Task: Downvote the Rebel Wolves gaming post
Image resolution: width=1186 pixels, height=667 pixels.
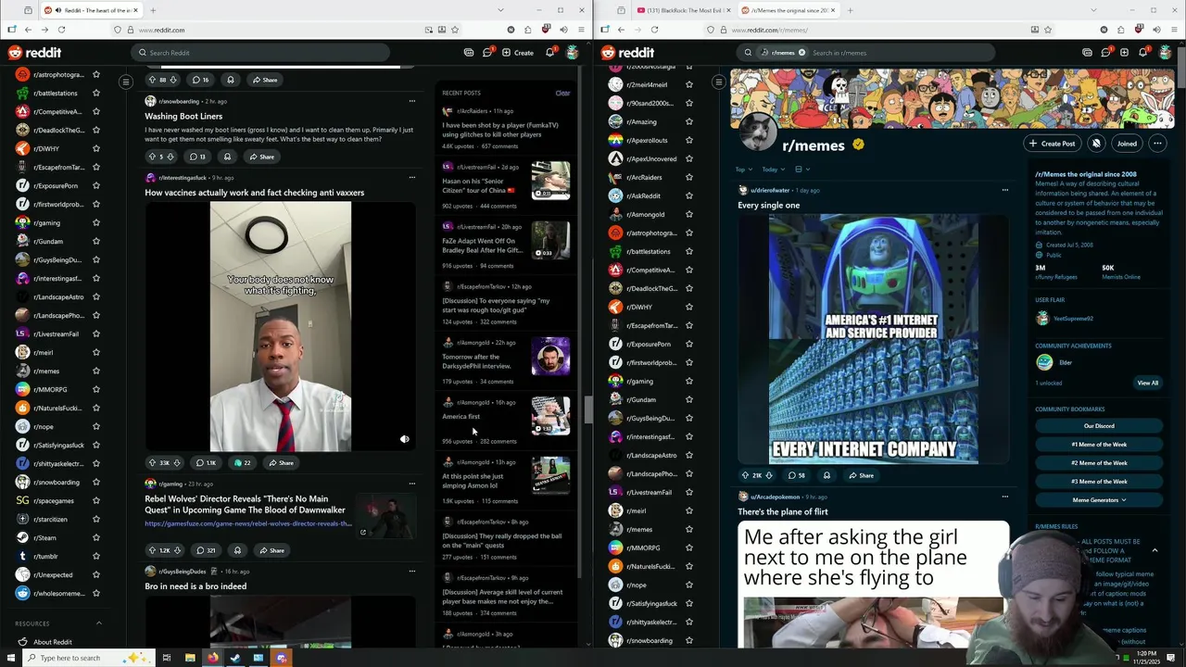Action: coord(178,550)
